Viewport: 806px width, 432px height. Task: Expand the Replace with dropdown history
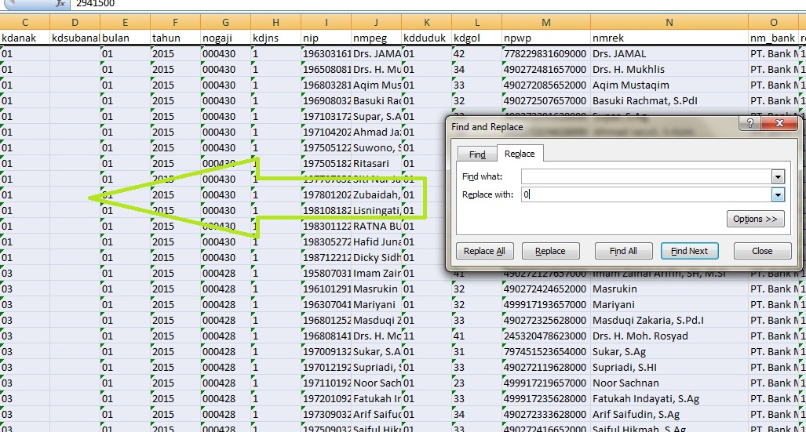click(x=778, y=194)
